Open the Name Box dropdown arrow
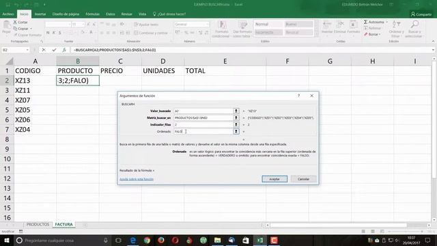Image resolution: width=437 pixels, height=246 pixels. (27, 50)
